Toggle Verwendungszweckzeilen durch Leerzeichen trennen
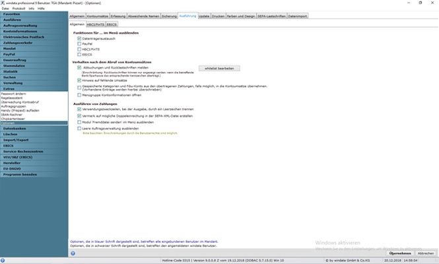This screenshot has height=264, width=439. (79, 109)
